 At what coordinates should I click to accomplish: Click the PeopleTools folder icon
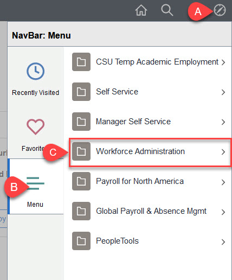click(81, 241)
